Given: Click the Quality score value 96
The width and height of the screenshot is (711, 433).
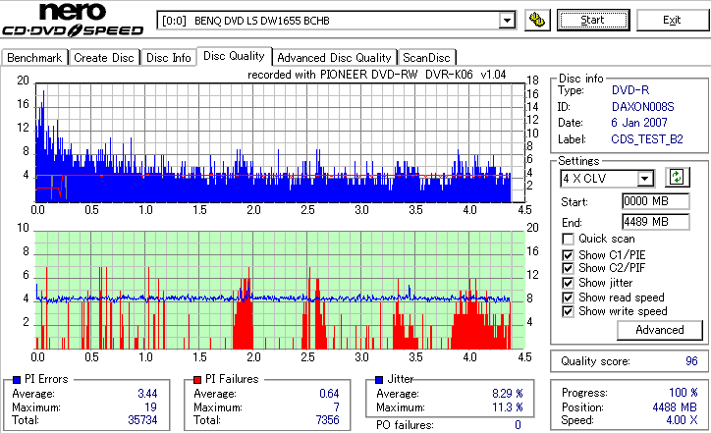Looking at the screenshot, I should (x=691, y=361).
